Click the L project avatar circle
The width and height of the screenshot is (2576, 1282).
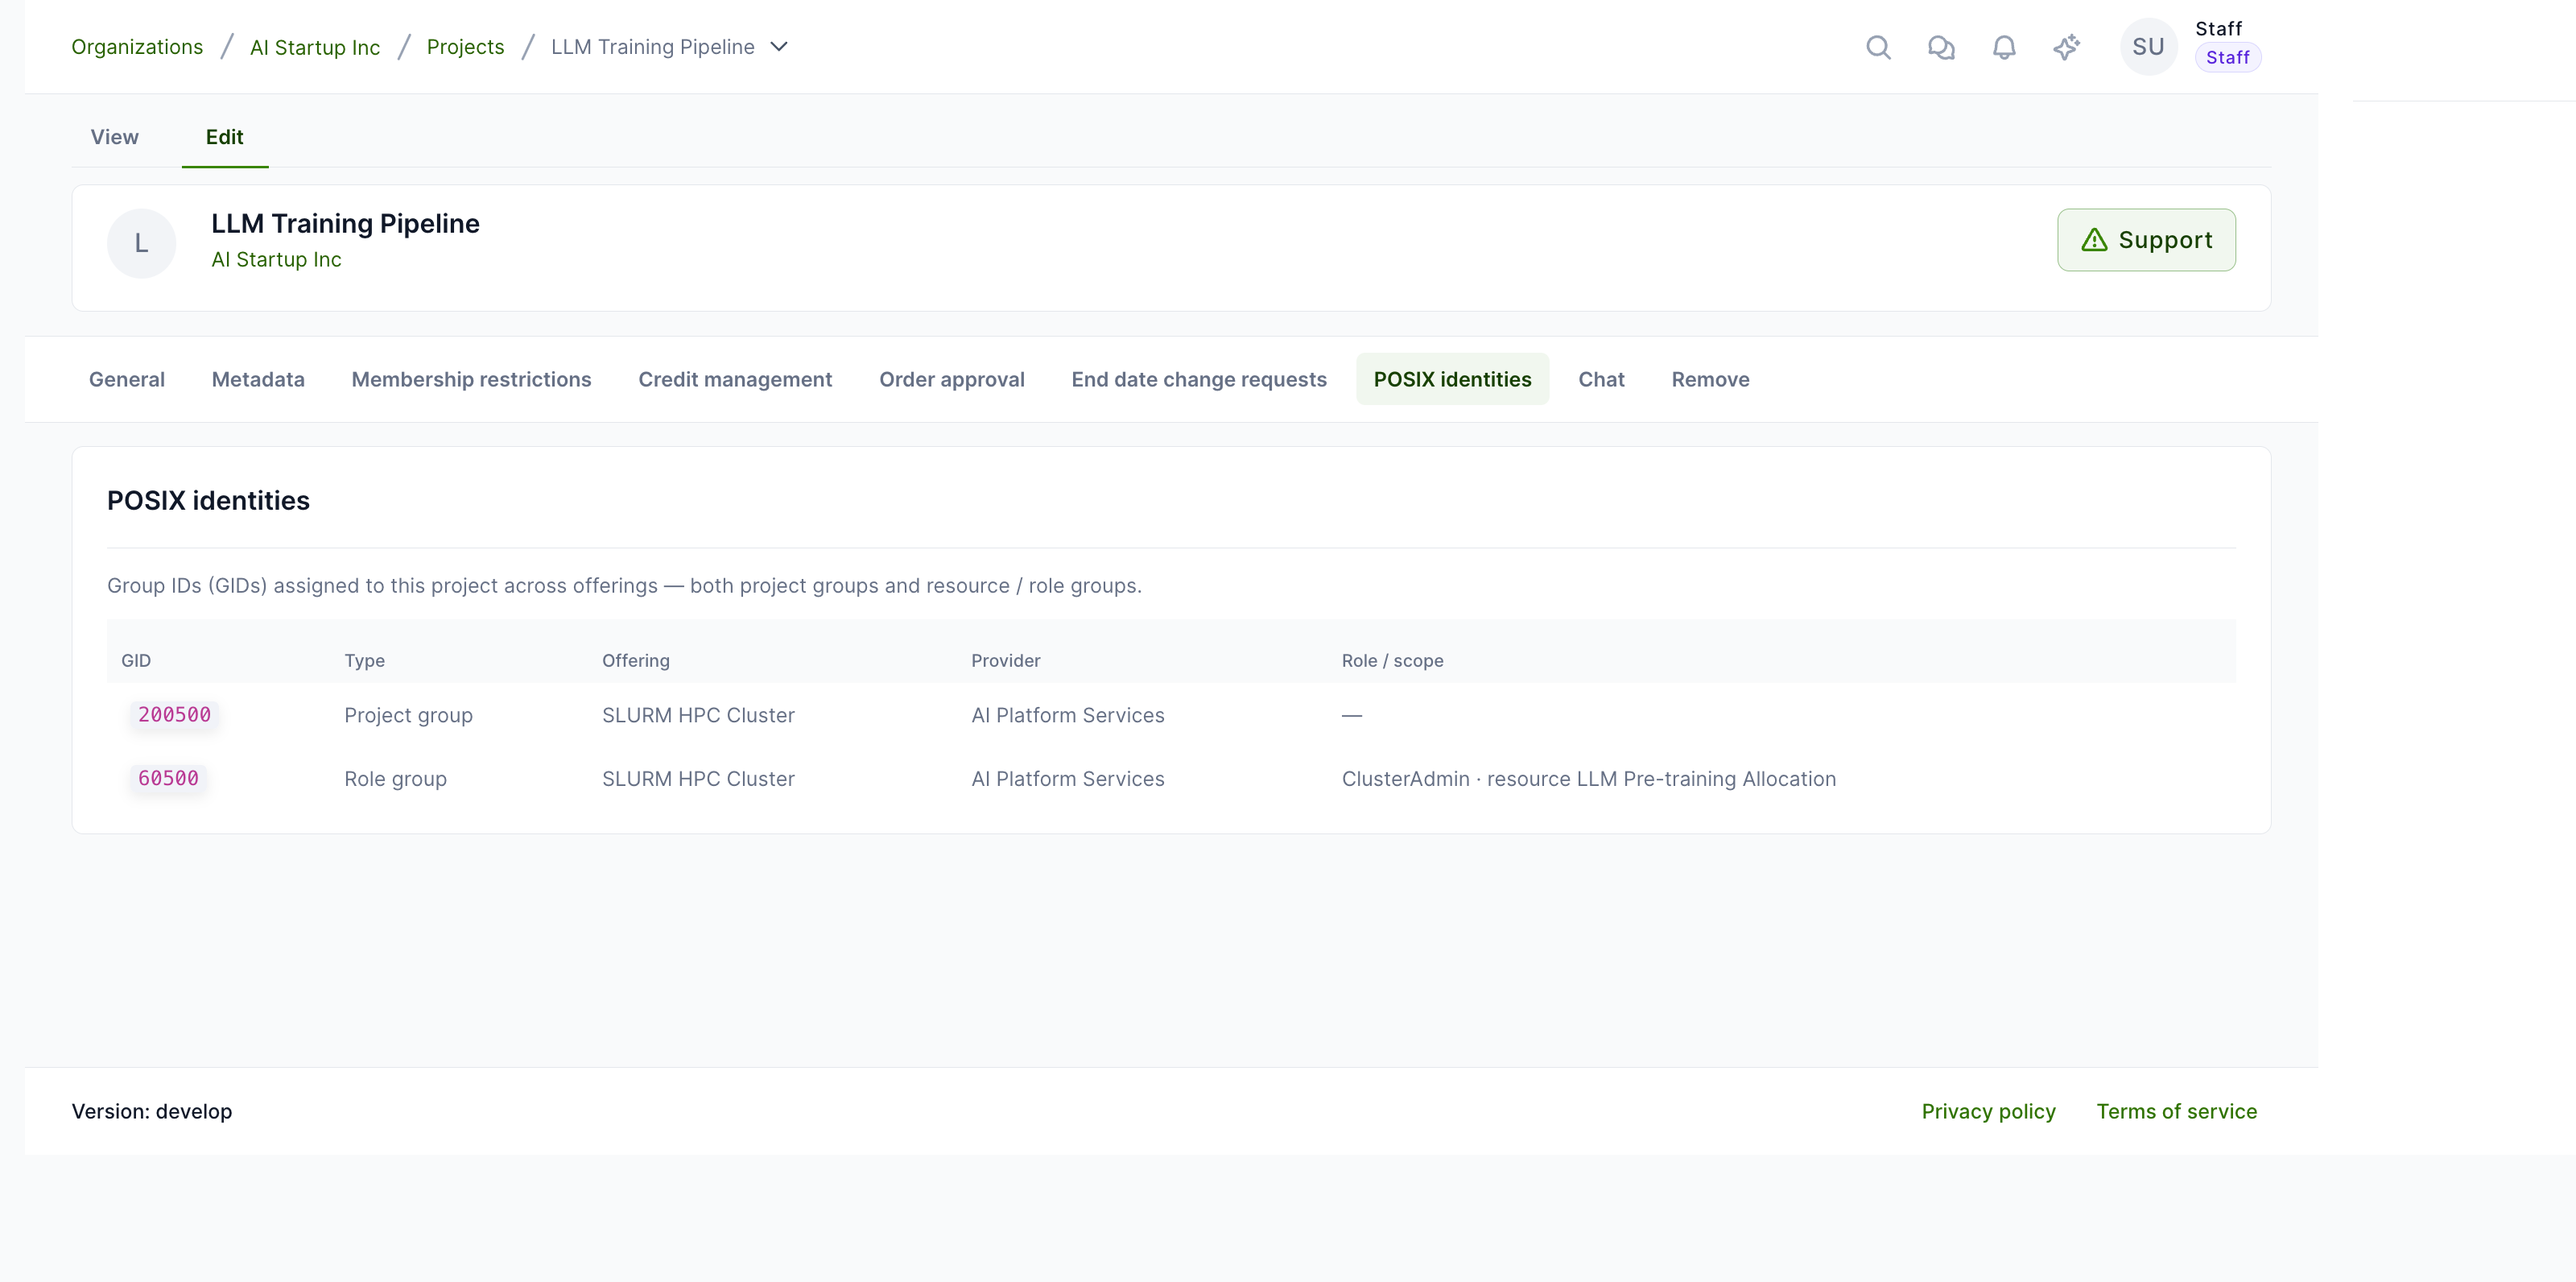[142, 243]
